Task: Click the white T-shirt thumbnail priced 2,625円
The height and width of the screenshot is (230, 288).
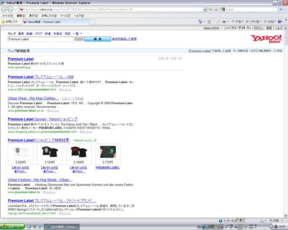Action: 21,152
